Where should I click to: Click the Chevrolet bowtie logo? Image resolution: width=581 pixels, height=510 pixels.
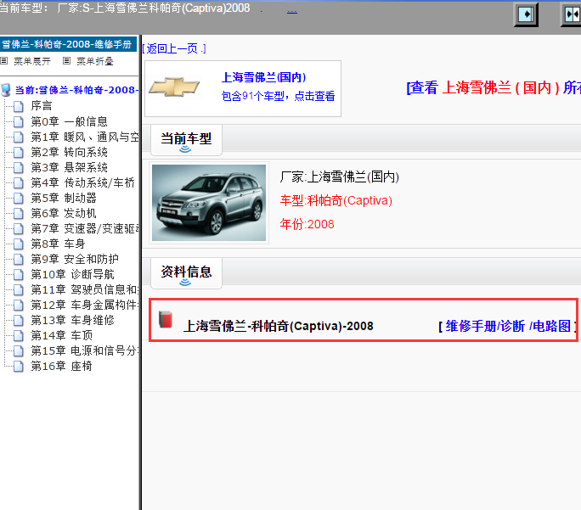point(174,87)
